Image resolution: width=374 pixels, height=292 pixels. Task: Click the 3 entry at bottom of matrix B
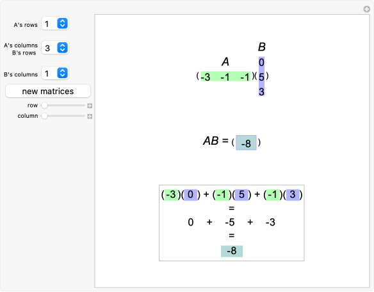(x=261, y=92)
